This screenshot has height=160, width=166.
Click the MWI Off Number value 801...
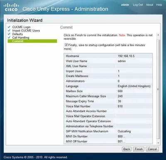click(121, 141)
